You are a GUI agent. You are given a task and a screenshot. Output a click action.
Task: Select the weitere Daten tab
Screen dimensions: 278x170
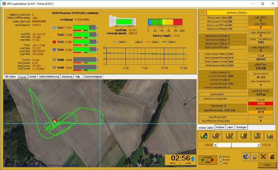pos(206,128)
